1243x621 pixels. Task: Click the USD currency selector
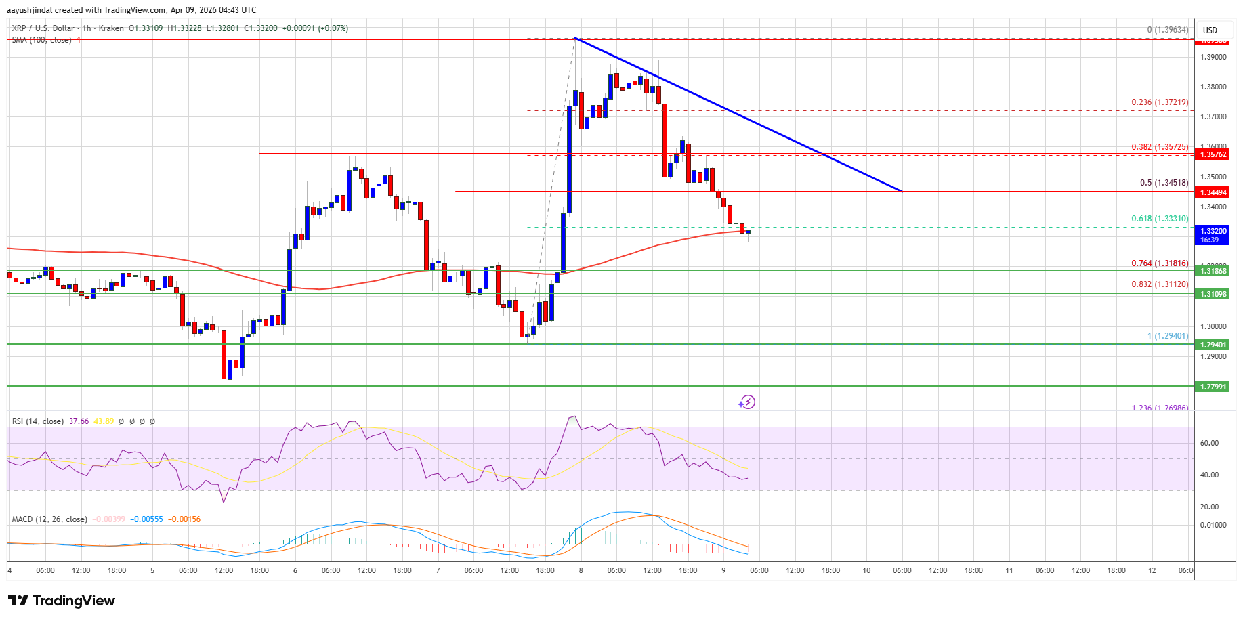coord(1210,30)
